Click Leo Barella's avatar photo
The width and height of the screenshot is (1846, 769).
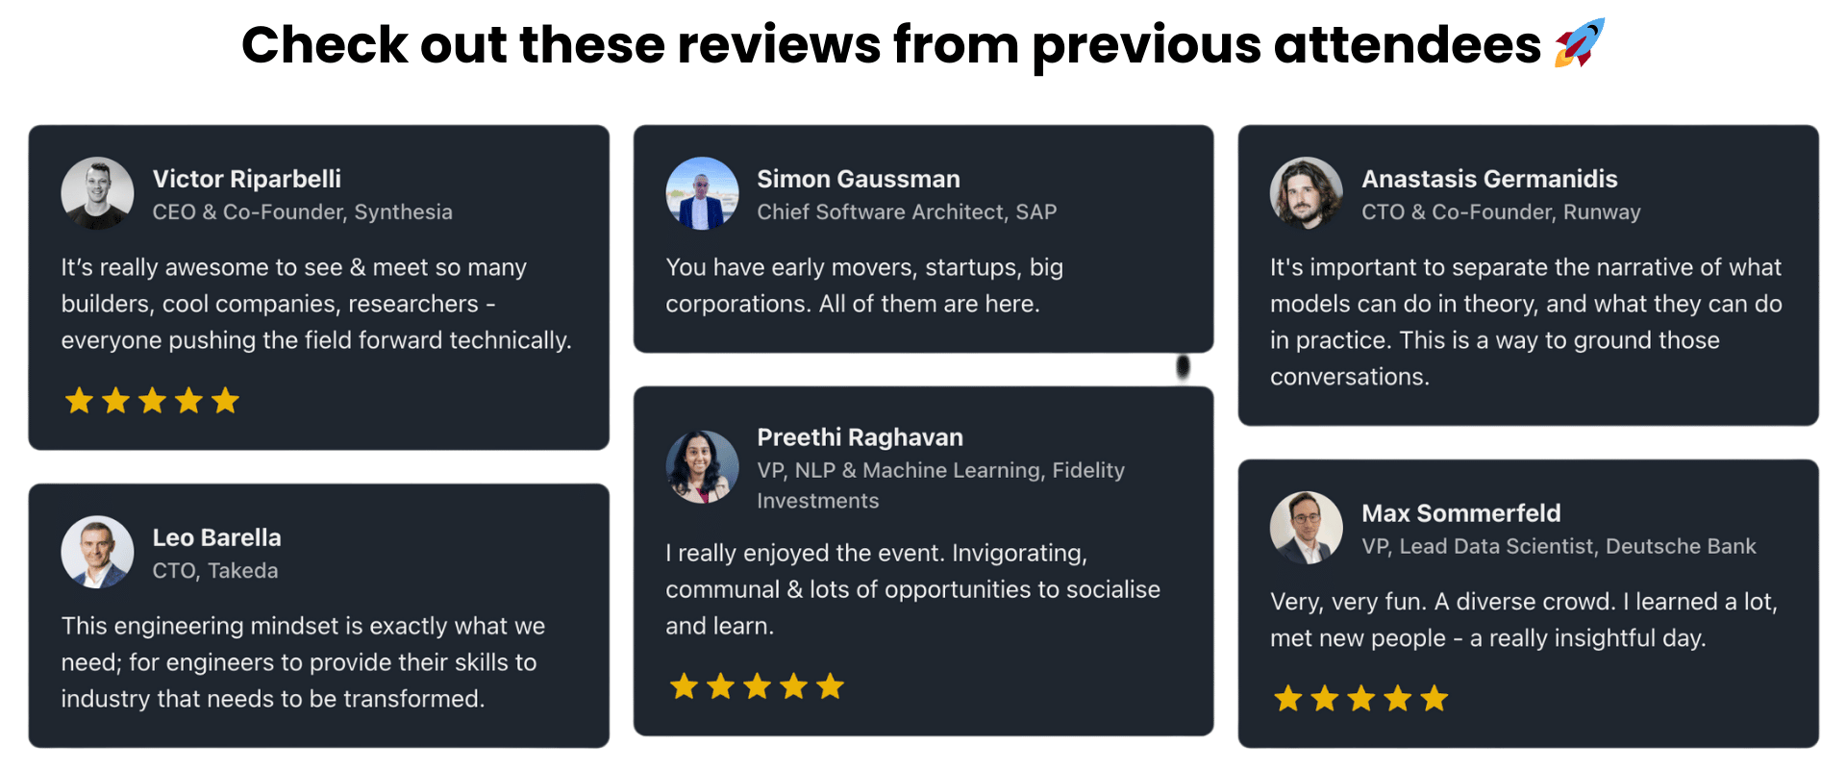(97, 552)
